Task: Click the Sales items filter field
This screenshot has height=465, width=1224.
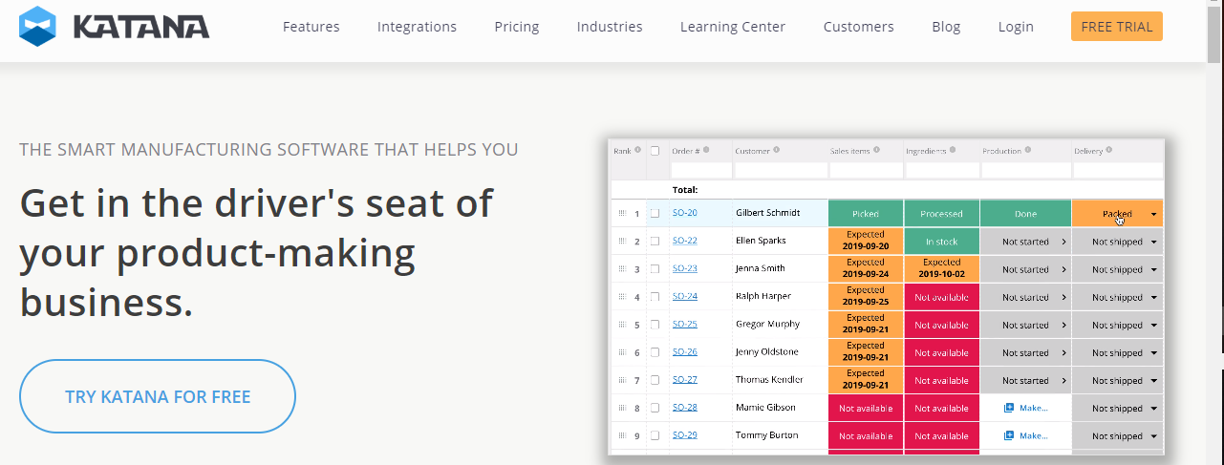Action: (x=866, y=170)
